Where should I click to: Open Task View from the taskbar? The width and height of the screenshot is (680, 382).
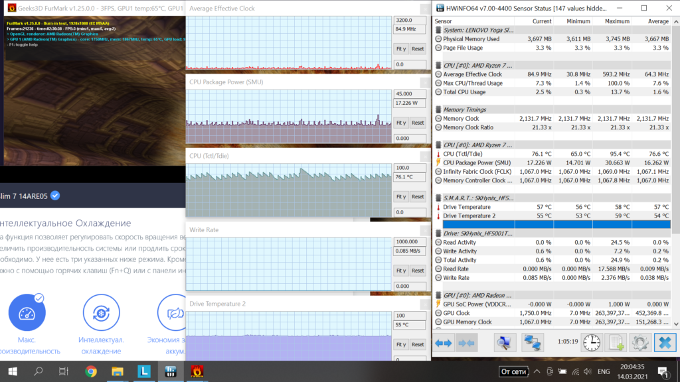pyautogui.click(x=64, y=371)
